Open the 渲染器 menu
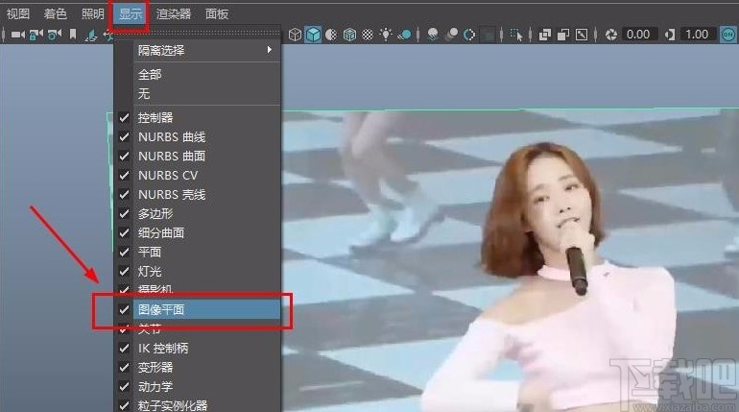The height and width of the screenshot is (412, 739). pos(174,13)
